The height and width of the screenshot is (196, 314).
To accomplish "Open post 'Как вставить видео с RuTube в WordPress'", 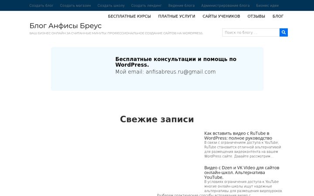I will 238,135.
